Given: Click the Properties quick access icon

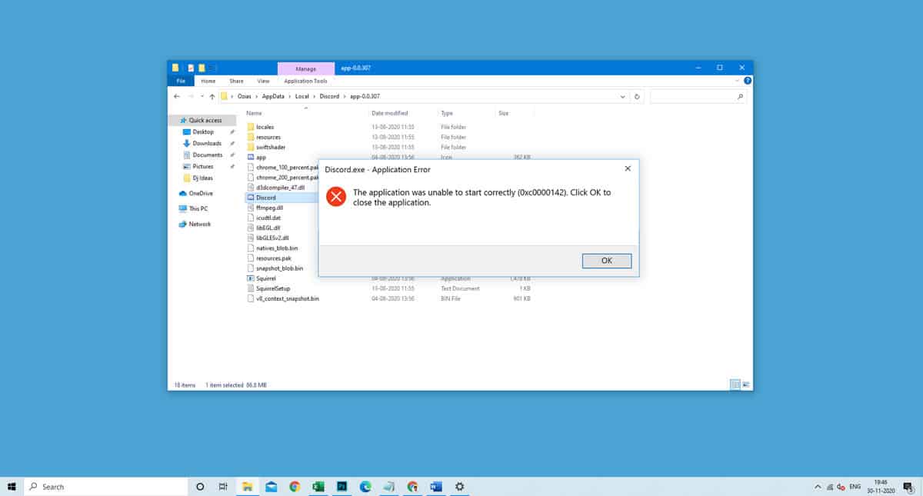Looking at the screenshot, I should pyautogui.click(x=191, y=68).
